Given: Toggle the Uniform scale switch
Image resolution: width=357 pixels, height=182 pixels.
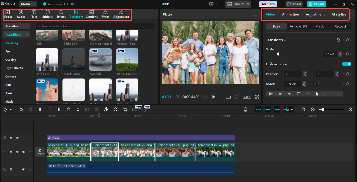Looking at the screenshot, I should [x=347, y=64].
